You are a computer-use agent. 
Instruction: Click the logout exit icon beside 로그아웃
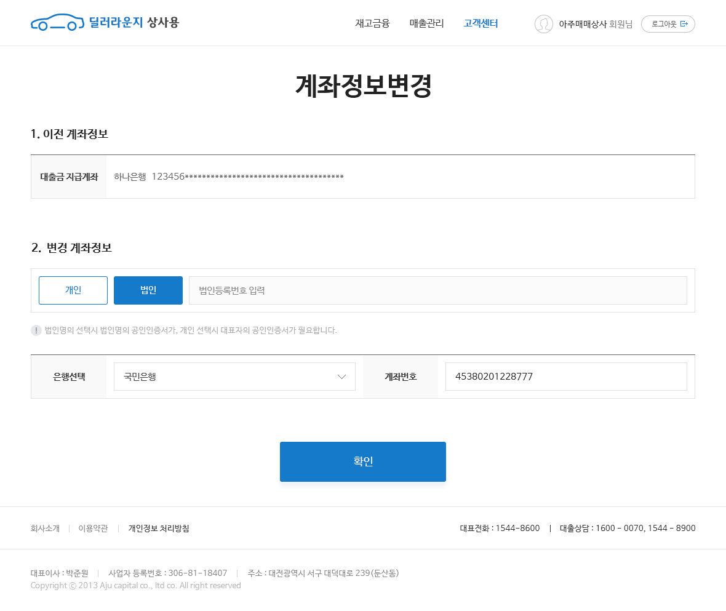(685, 23)
